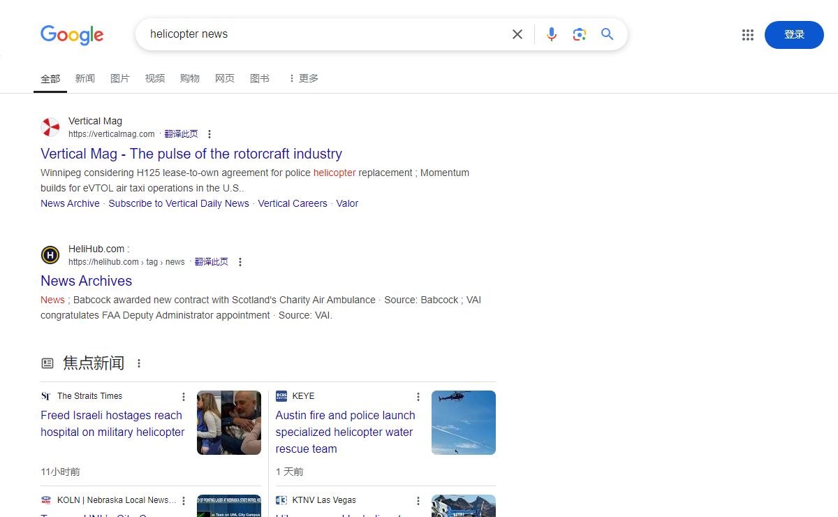The height and width of the screenshot is (517, 838).
Task: Select the 全部 tab
Action: [x=50, y=78]
